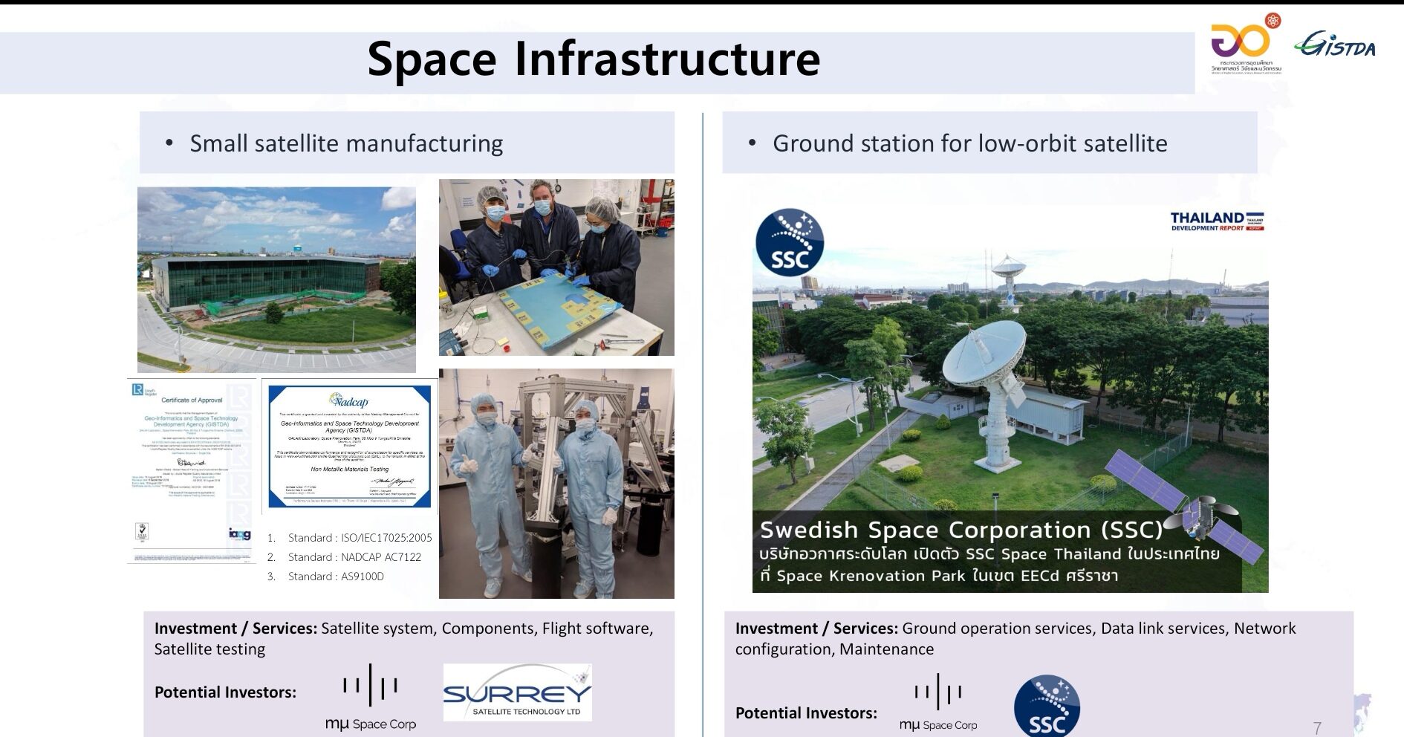Select the Small satellite manufacturing heading

(x=346, y=143)
